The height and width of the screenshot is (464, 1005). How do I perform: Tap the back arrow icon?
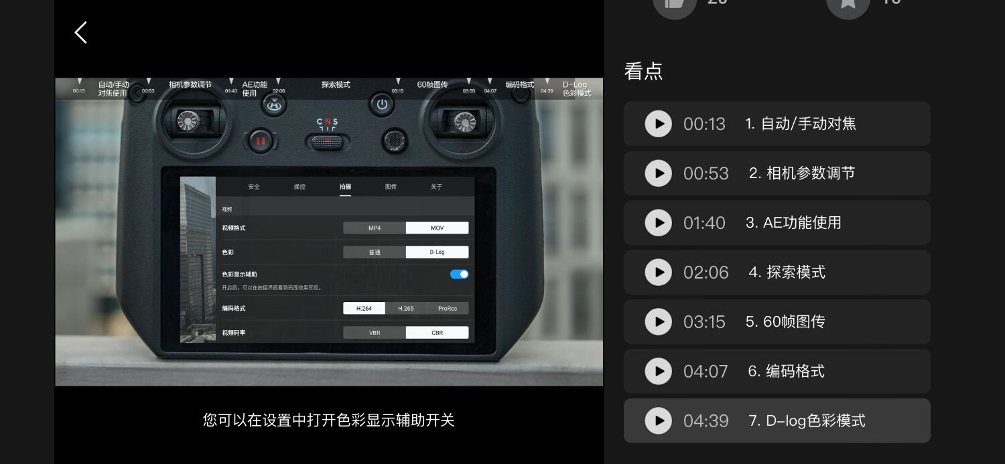(x=80, y=32)
